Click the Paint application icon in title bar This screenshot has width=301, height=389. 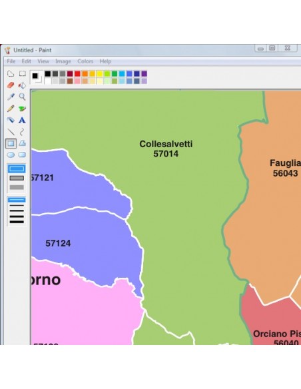(x=7, y=51)
